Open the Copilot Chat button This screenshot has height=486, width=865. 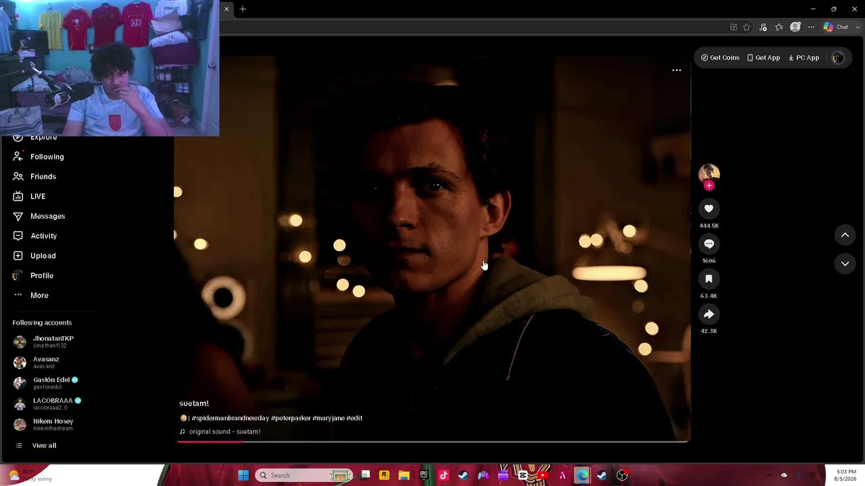(x=835, y=27)
